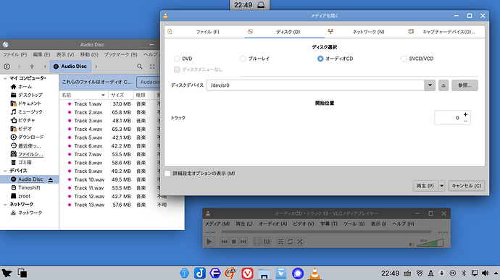Select Track 7.wav in file list

point(88,154)
